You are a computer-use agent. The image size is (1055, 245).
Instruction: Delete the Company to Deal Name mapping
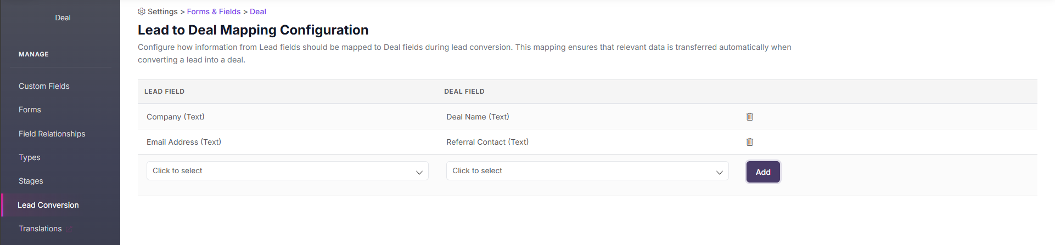pyautogui.click(x=750, y=117)
